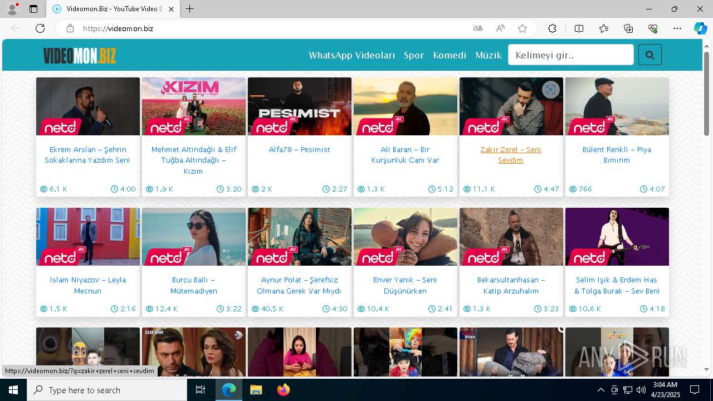Open a new browser tab

pyautogui.click(x=190, y=9)
